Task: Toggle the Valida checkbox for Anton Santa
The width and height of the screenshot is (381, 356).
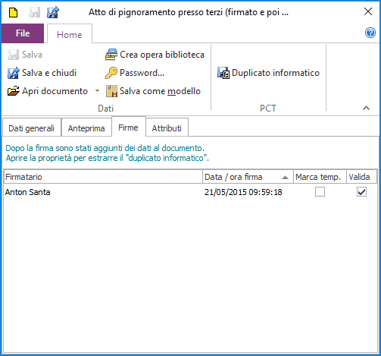Action: (361, 192)
